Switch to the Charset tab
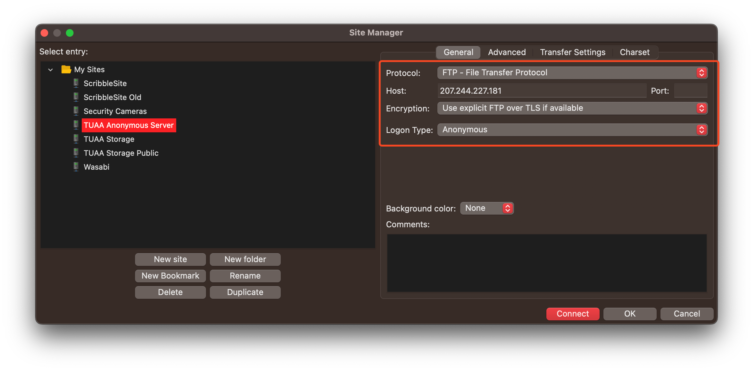 coord(634,52)
